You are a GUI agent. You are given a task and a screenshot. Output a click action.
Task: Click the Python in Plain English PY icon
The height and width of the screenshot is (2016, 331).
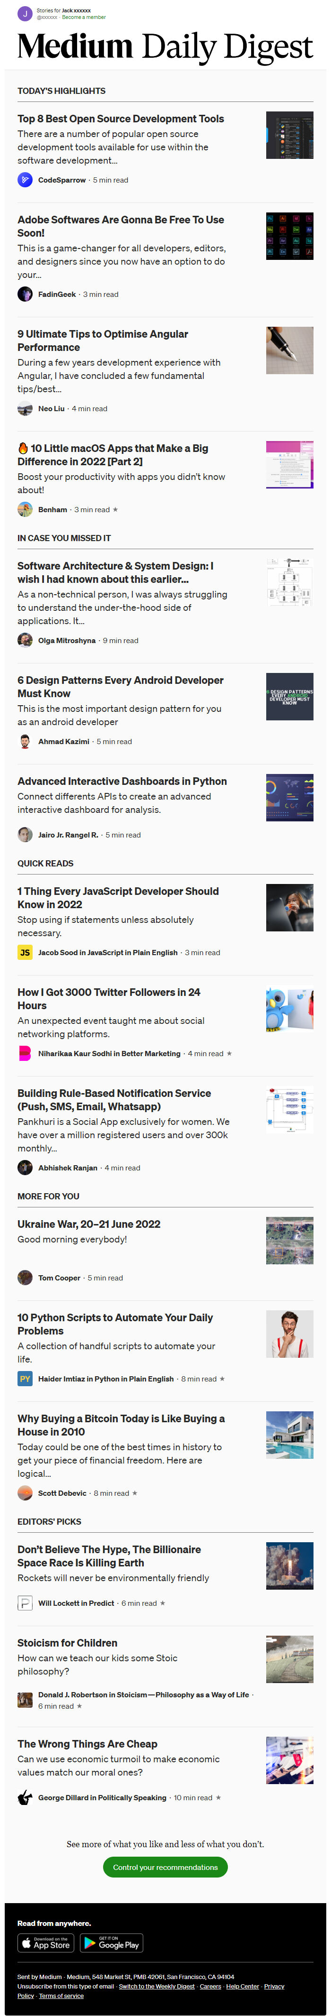point(25,1379)
